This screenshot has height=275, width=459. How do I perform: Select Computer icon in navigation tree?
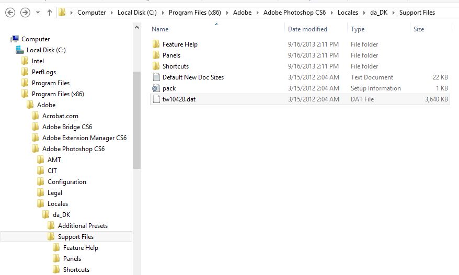[x=14, y=39]
